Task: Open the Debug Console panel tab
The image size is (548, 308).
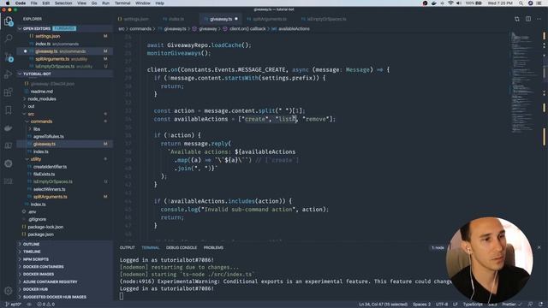Action: click(x=182, y=247)
